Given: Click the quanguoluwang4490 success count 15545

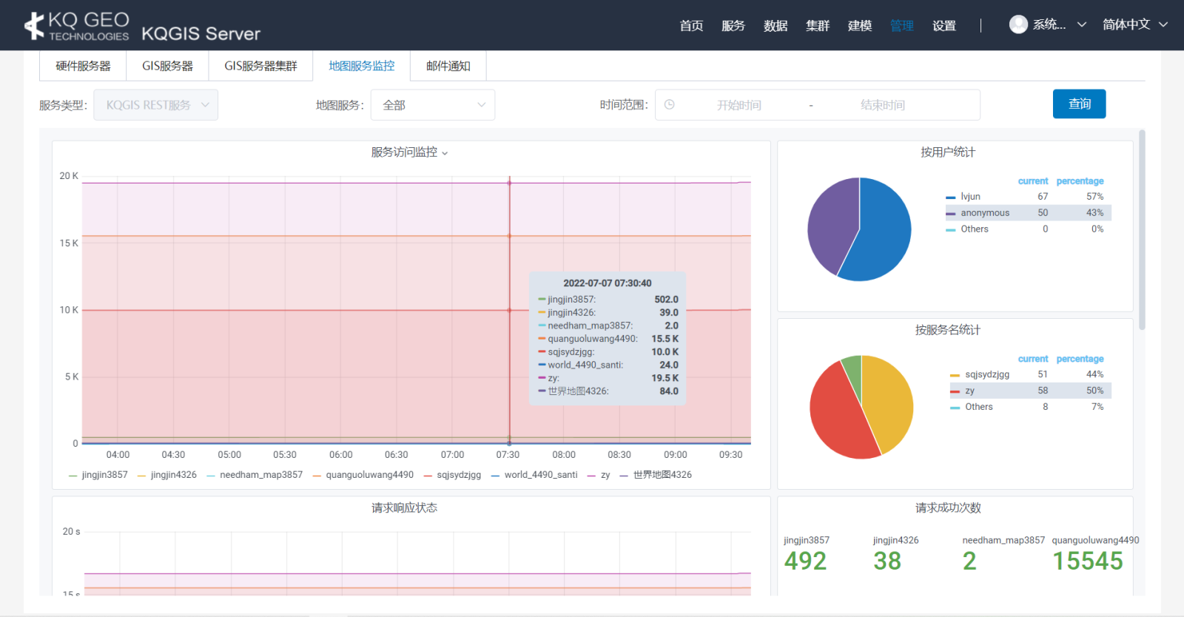Looking at the screenshot, I should tap(1088, 561).
